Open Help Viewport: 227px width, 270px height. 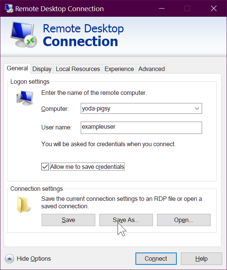coord(201,258)
